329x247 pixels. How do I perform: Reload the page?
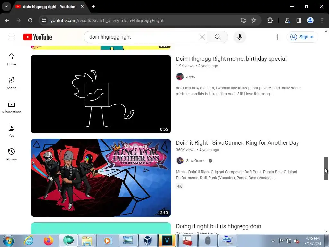pyautogui.click(x=30, y=20)
